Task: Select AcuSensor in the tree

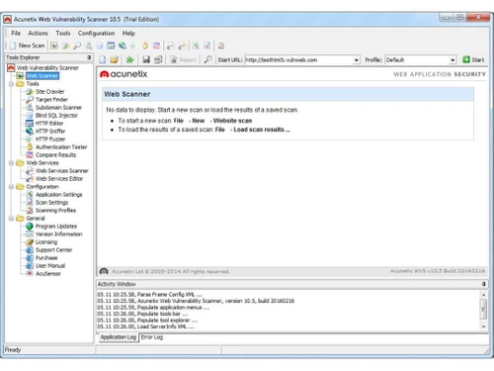Action: (x=48, y=274)
